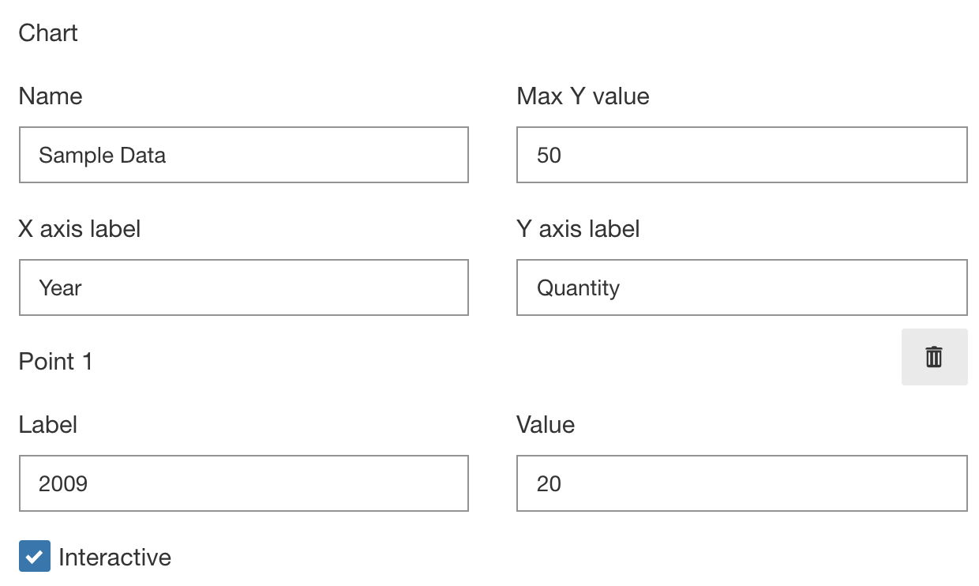Disable Interactive mode for the chart
Image resolution: width=979 pixels, height=586 pixels.
[33, 557]
